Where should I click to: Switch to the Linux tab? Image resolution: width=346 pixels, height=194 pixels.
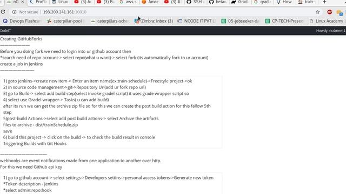point(60,2)
